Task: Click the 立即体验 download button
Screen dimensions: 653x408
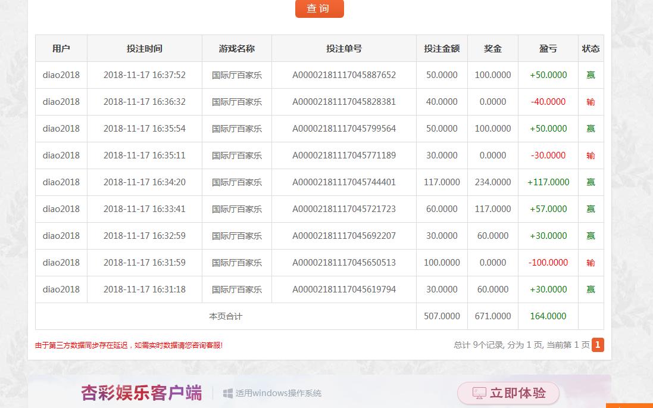Action: (x=508, y=393)
